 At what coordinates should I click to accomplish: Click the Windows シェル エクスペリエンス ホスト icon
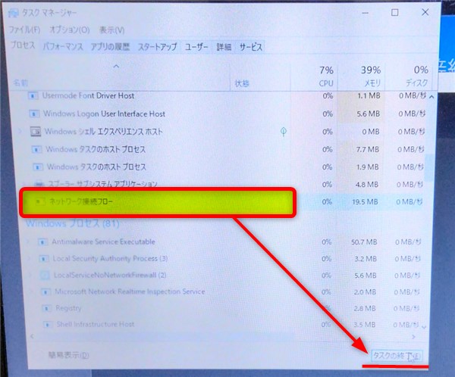36,132
